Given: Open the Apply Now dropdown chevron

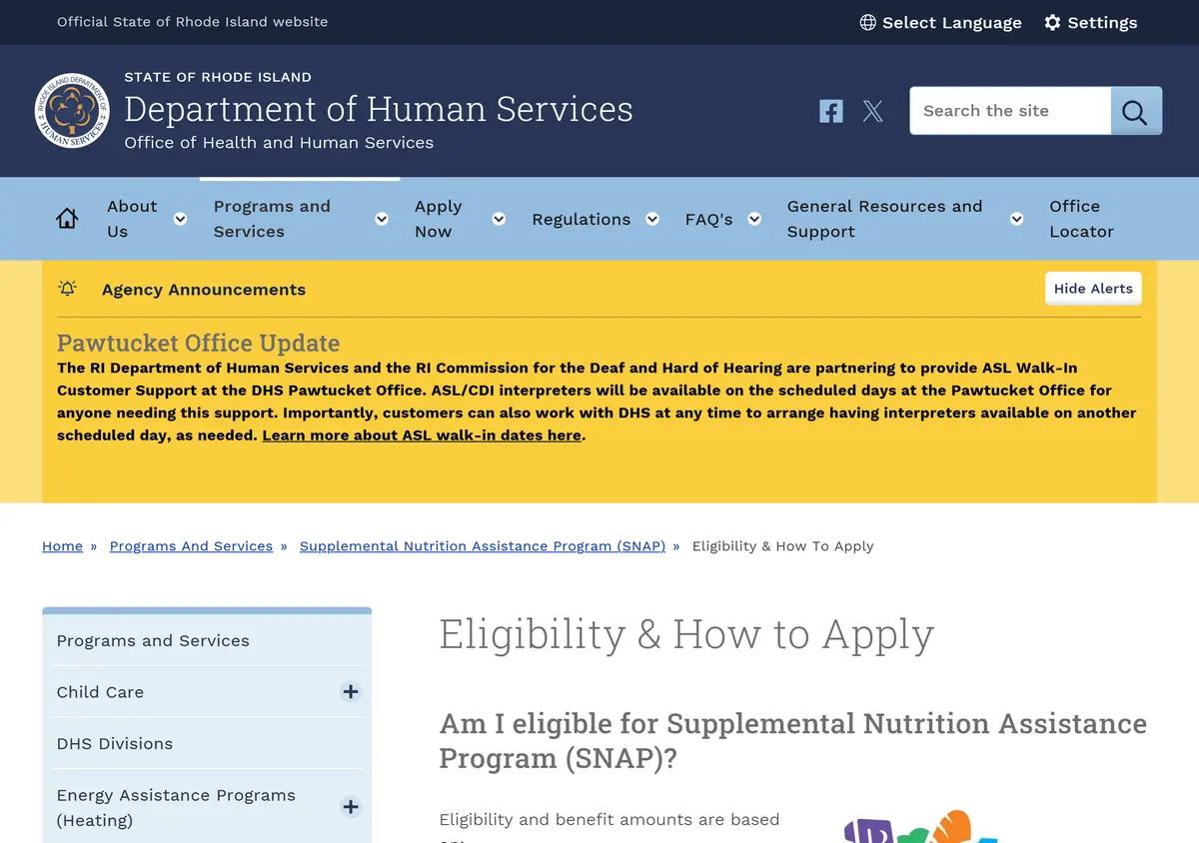Looking at the screenshot, I should (499, 219).
